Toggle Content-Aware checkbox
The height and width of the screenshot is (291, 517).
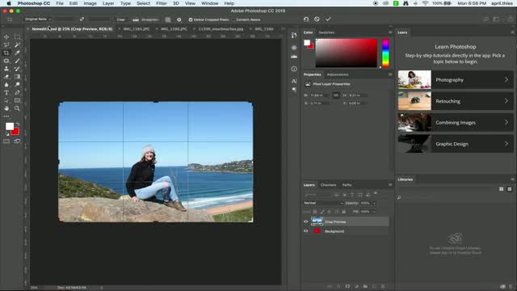coord(233,19)
